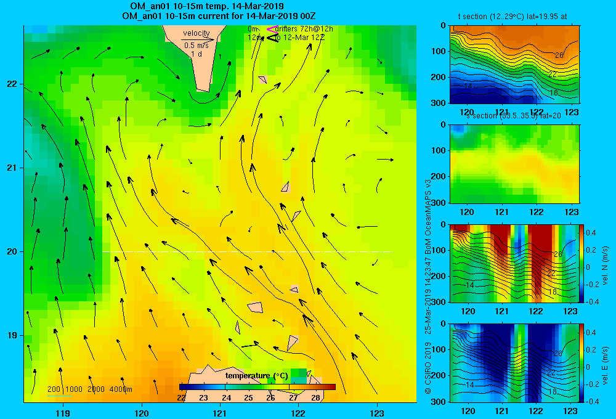Click the 's section' salinity plot title
The width and height of the screenshot is (616, 419).
514,116
